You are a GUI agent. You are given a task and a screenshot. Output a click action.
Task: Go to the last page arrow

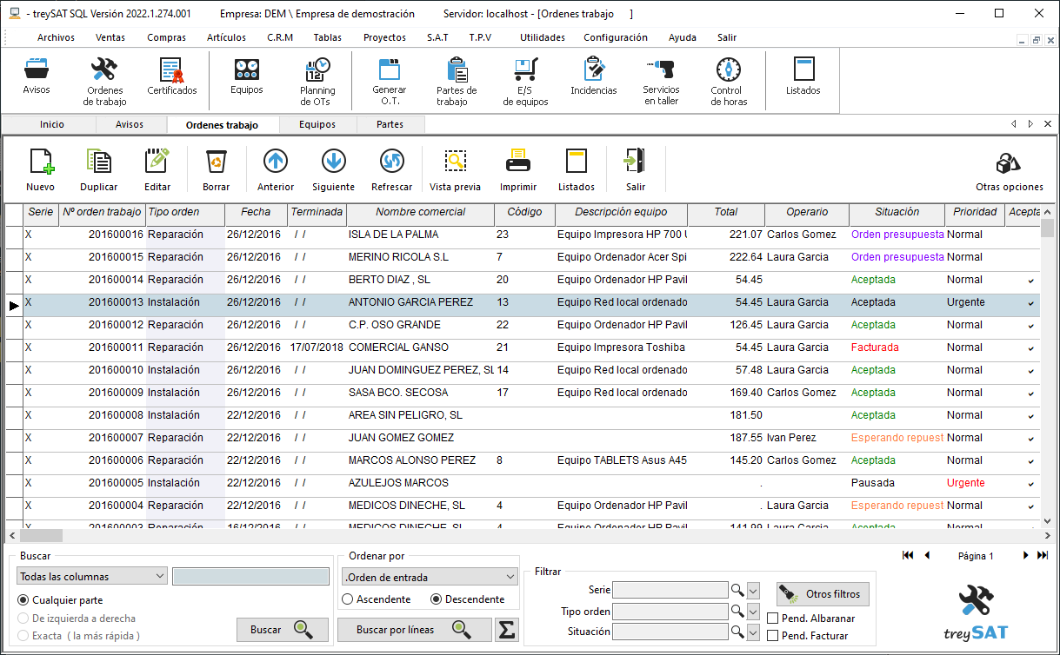pos(1043,555)
